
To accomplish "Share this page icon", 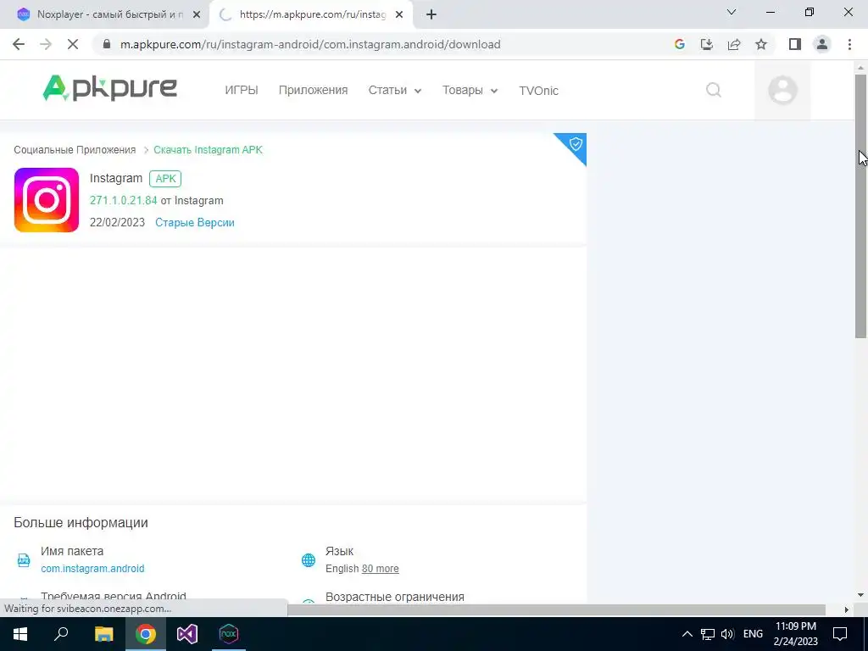I will point(734,44).
